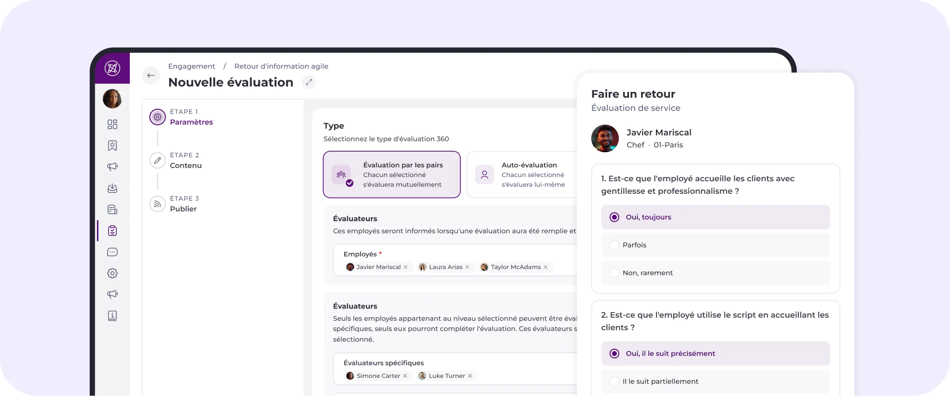Click the person icon in Auto-évaluation card

485,175
